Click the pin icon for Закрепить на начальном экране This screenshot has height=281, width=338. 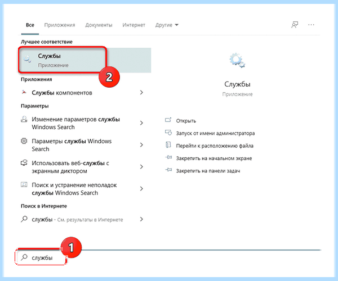168,157
